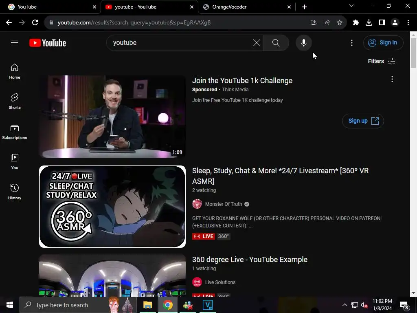417x313 pixels.
Task: Reload the page with the refresh icon
Action: tap(35, 23)
